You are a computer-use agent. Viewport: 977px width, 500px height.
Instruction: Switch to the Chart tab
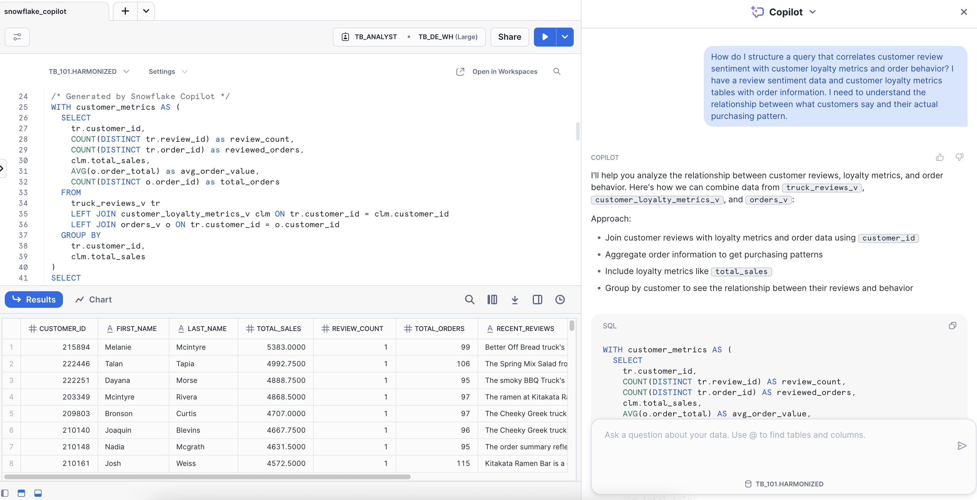click(93, 299)
